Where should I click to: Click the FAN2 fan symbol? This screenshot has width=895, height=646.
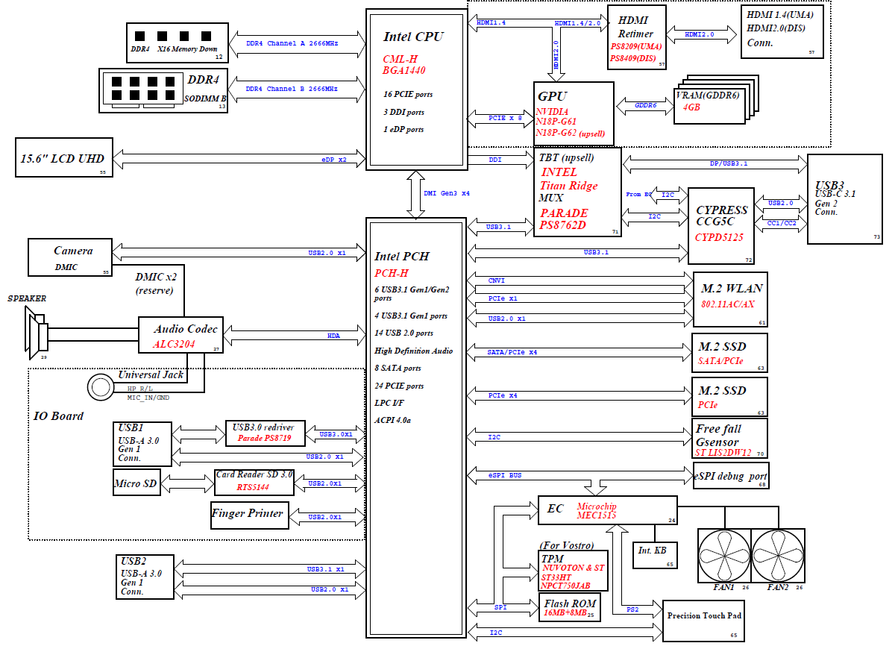click(778, 556)
